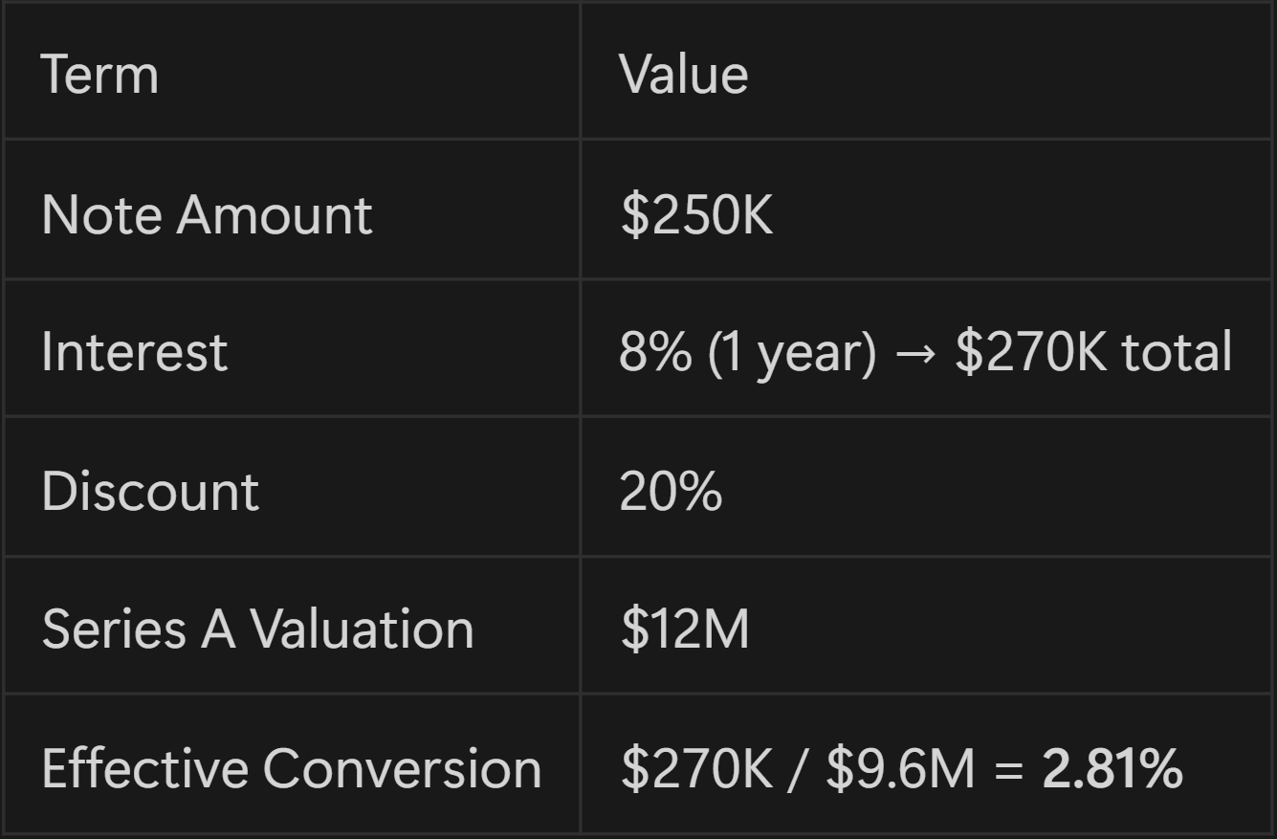Click the $9.6M figure in formula

tap(900, 768)
